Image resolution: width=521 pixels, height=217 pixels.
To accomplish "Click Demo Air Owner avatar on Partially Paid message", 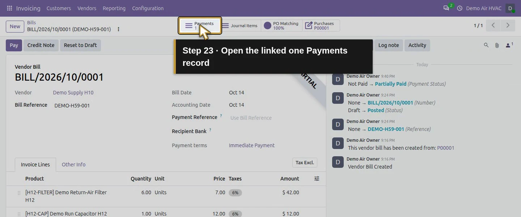I will coord(338,80).
